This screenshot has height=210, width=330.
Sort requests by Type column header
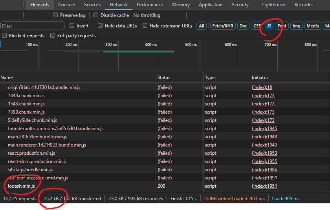(x=227, y=78)
